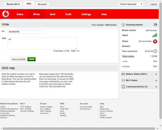Viewport: 162px width, 130px height.
Task: Click the green signal strength bars
Action: click(154, 36)
